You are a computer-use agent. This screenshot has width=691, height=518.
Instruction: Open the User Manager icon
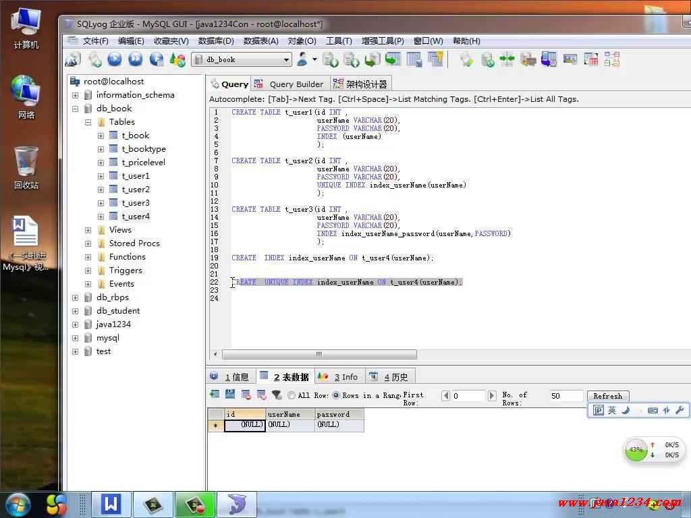(302, 59)
